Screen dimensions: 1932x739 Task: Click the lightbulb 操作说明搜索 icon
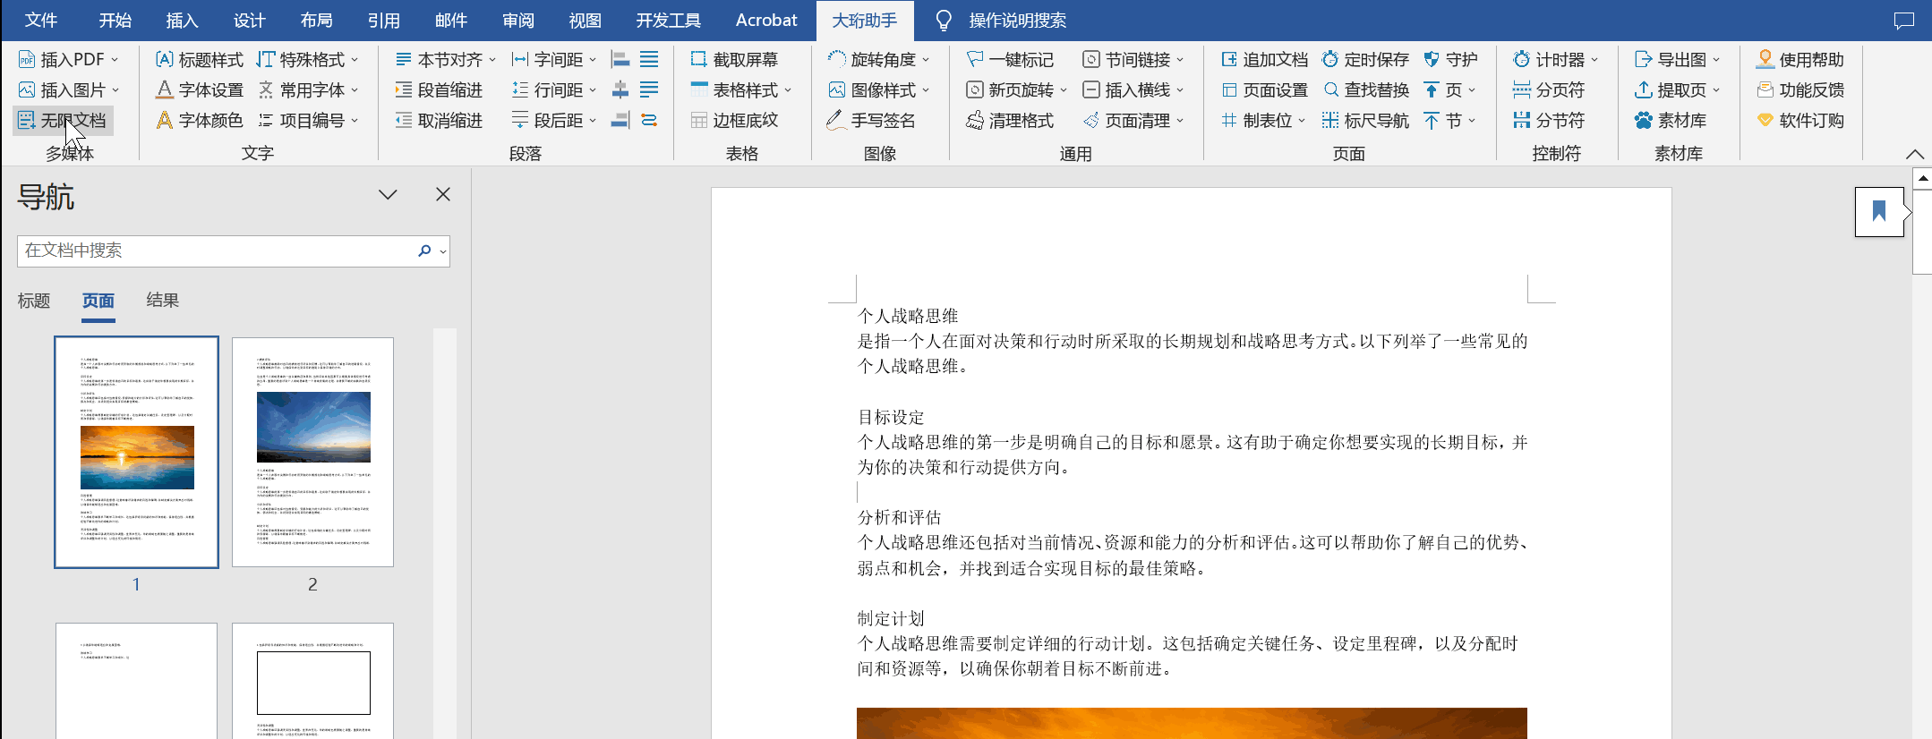click(x=944, y=21)
